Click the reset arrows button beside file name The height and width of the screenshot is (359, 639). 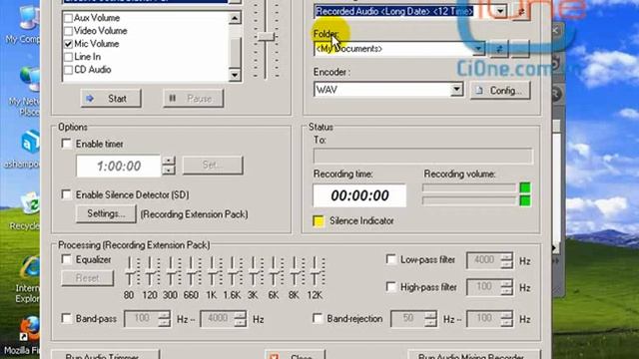(521, 11)
